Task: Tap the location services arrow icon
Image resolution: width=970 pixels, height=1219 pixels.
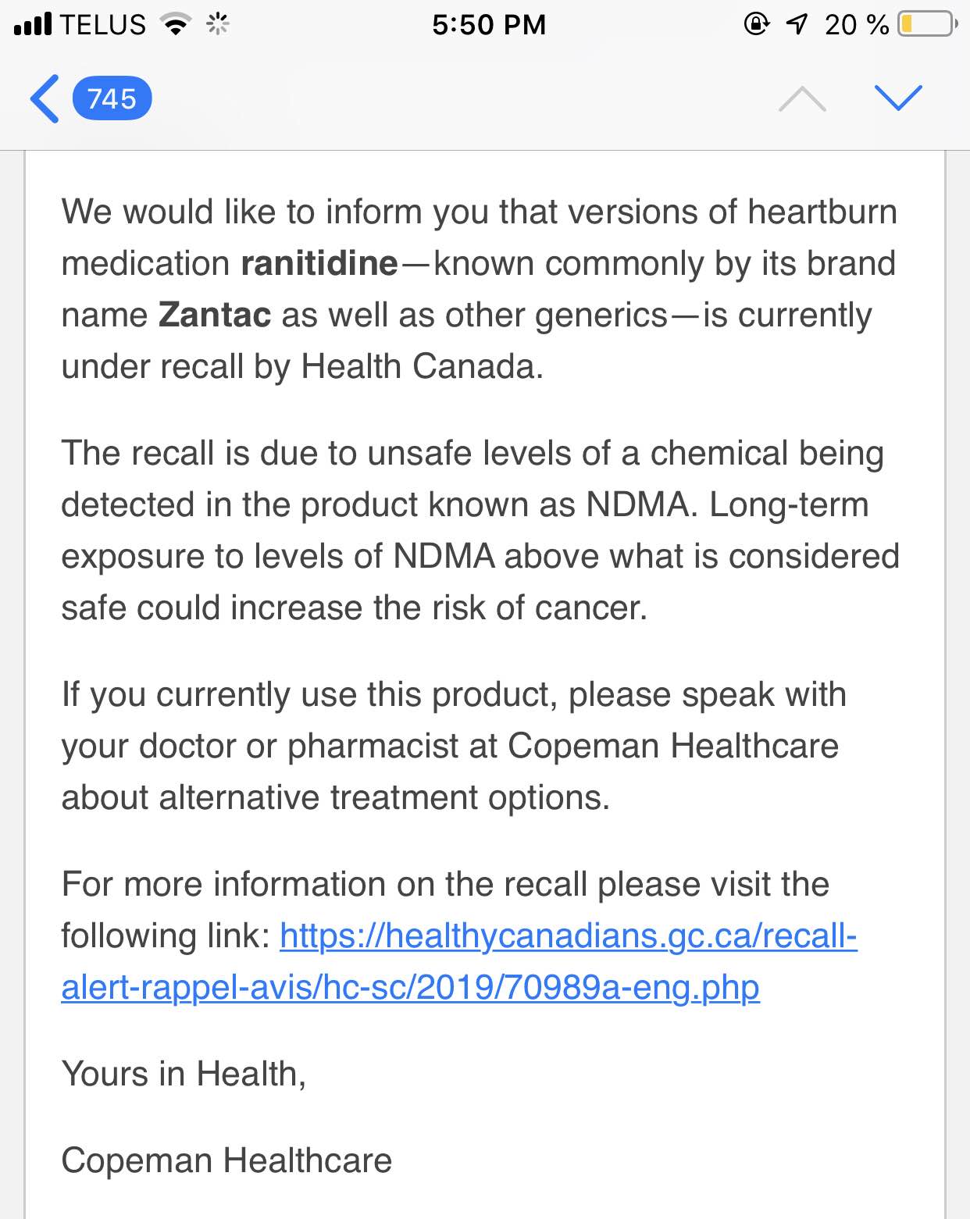Action: 797,24
